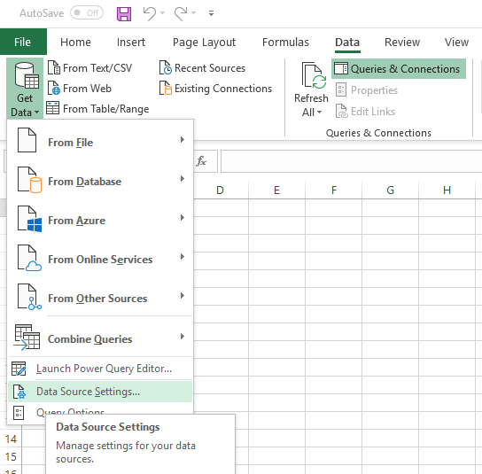The image size is (482, 474).
Task: Switch to the Page Layout tab
Action: pos(204,43)
